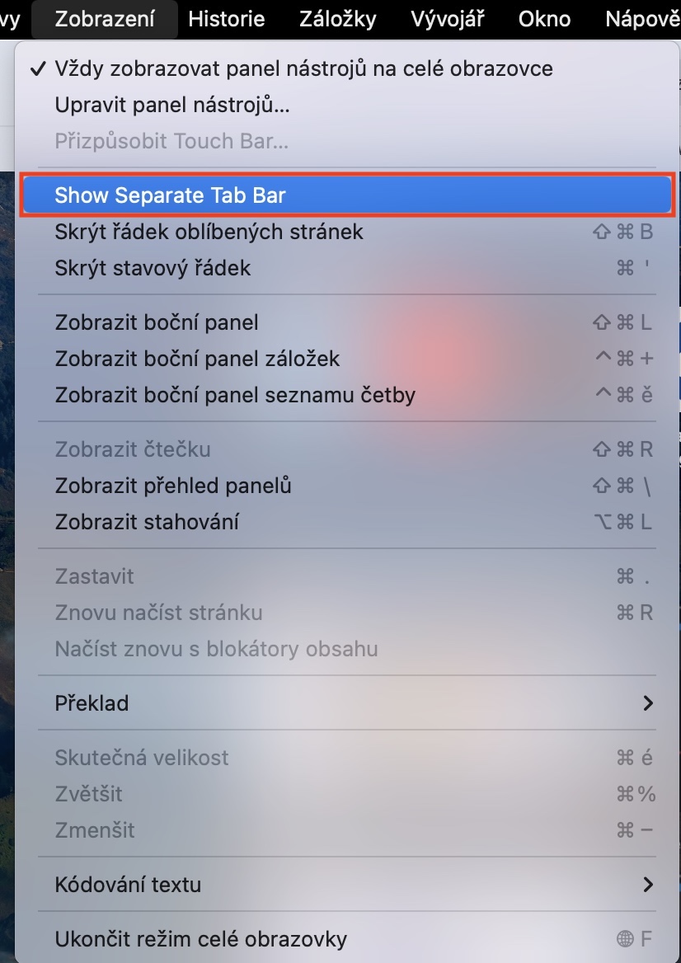The width and height of the screenshot is (681, 963).
Task: Open Upravit panel nástrojů…
Action: pyautogui.click(x=171, y=105)
